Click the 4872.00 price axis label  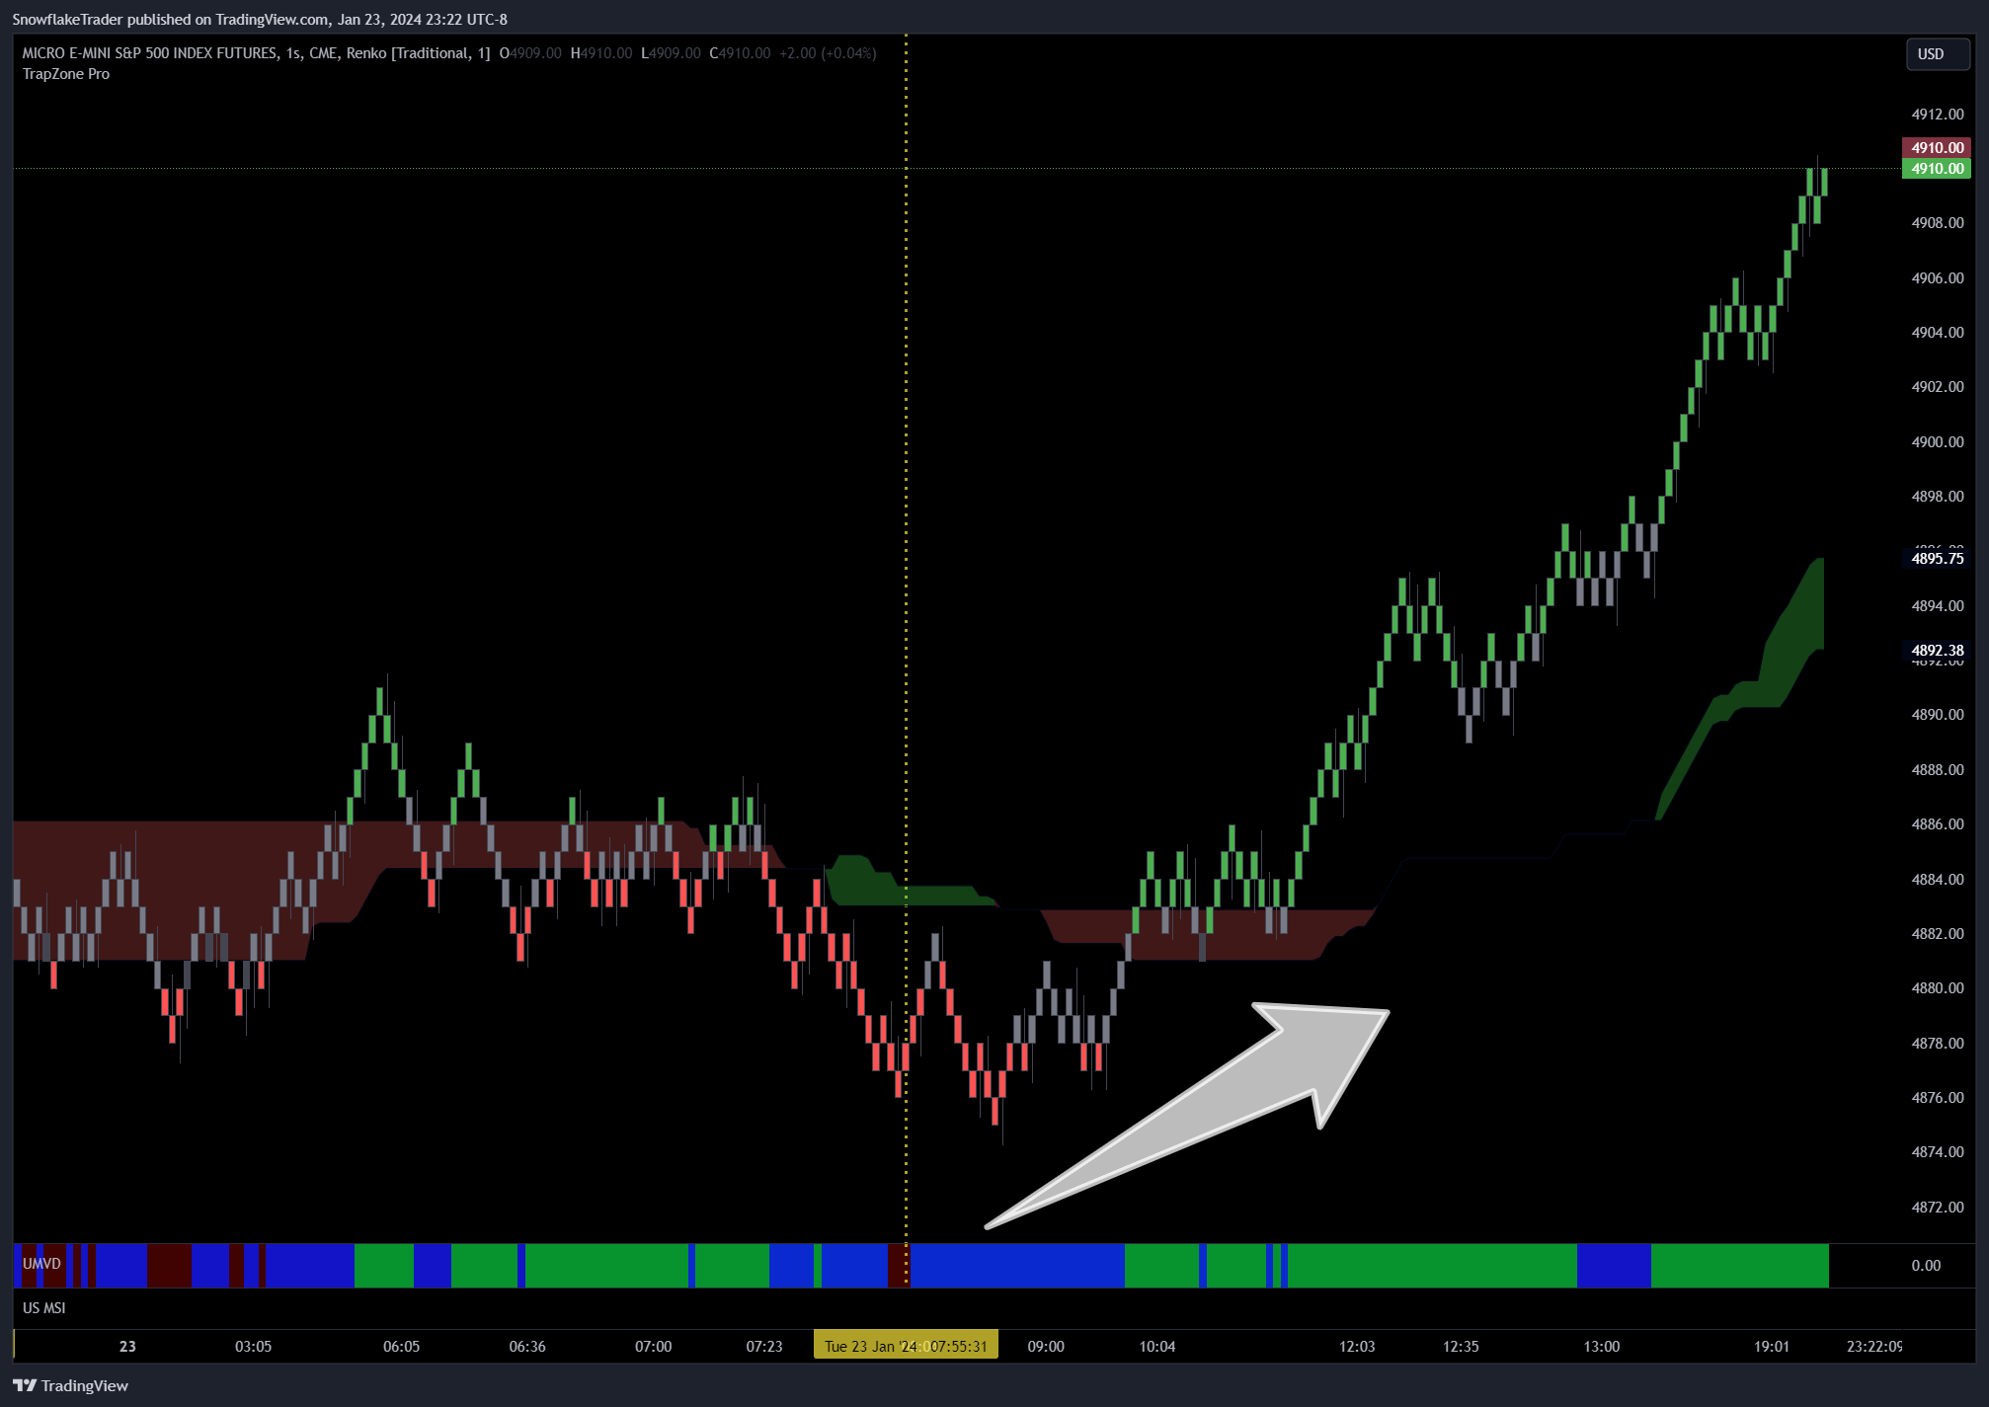coord(1938,1207)
